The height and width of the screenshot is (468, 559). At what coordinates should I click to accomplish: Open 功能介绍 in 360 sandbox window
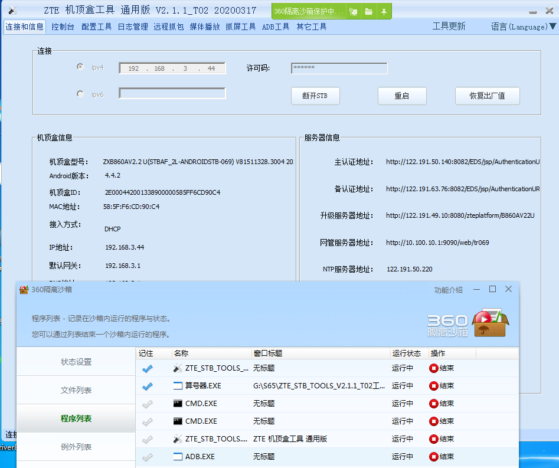pos(448,290)
